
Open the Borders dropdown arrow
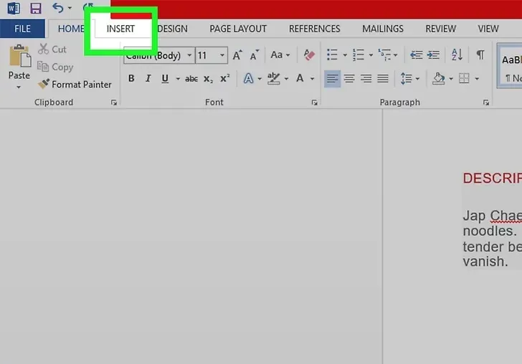477,79
